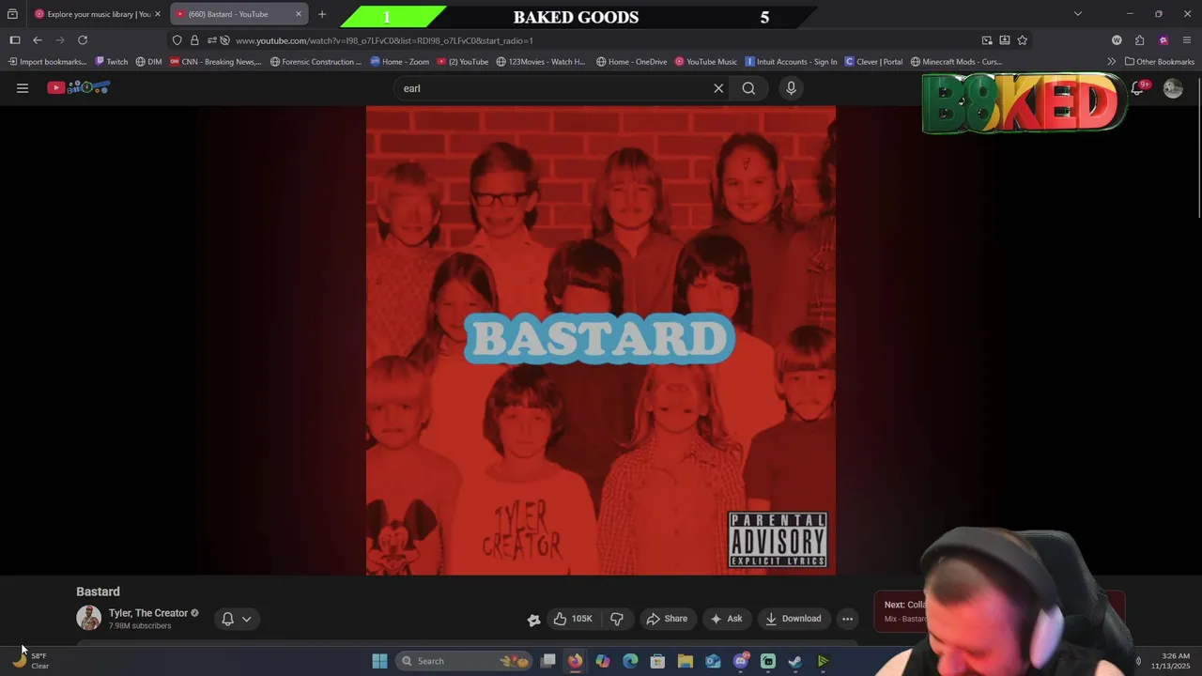Image resolution: width=1202 pixels, height=676 pixels.
Task: List all tabs dropdown arrow
Action: tap(1078, 14)
